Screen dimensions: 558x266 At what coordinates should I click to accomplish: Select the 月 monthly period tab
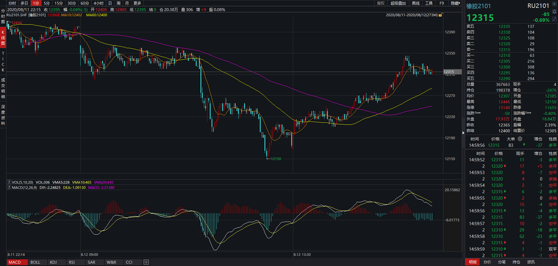click(127, 3)
